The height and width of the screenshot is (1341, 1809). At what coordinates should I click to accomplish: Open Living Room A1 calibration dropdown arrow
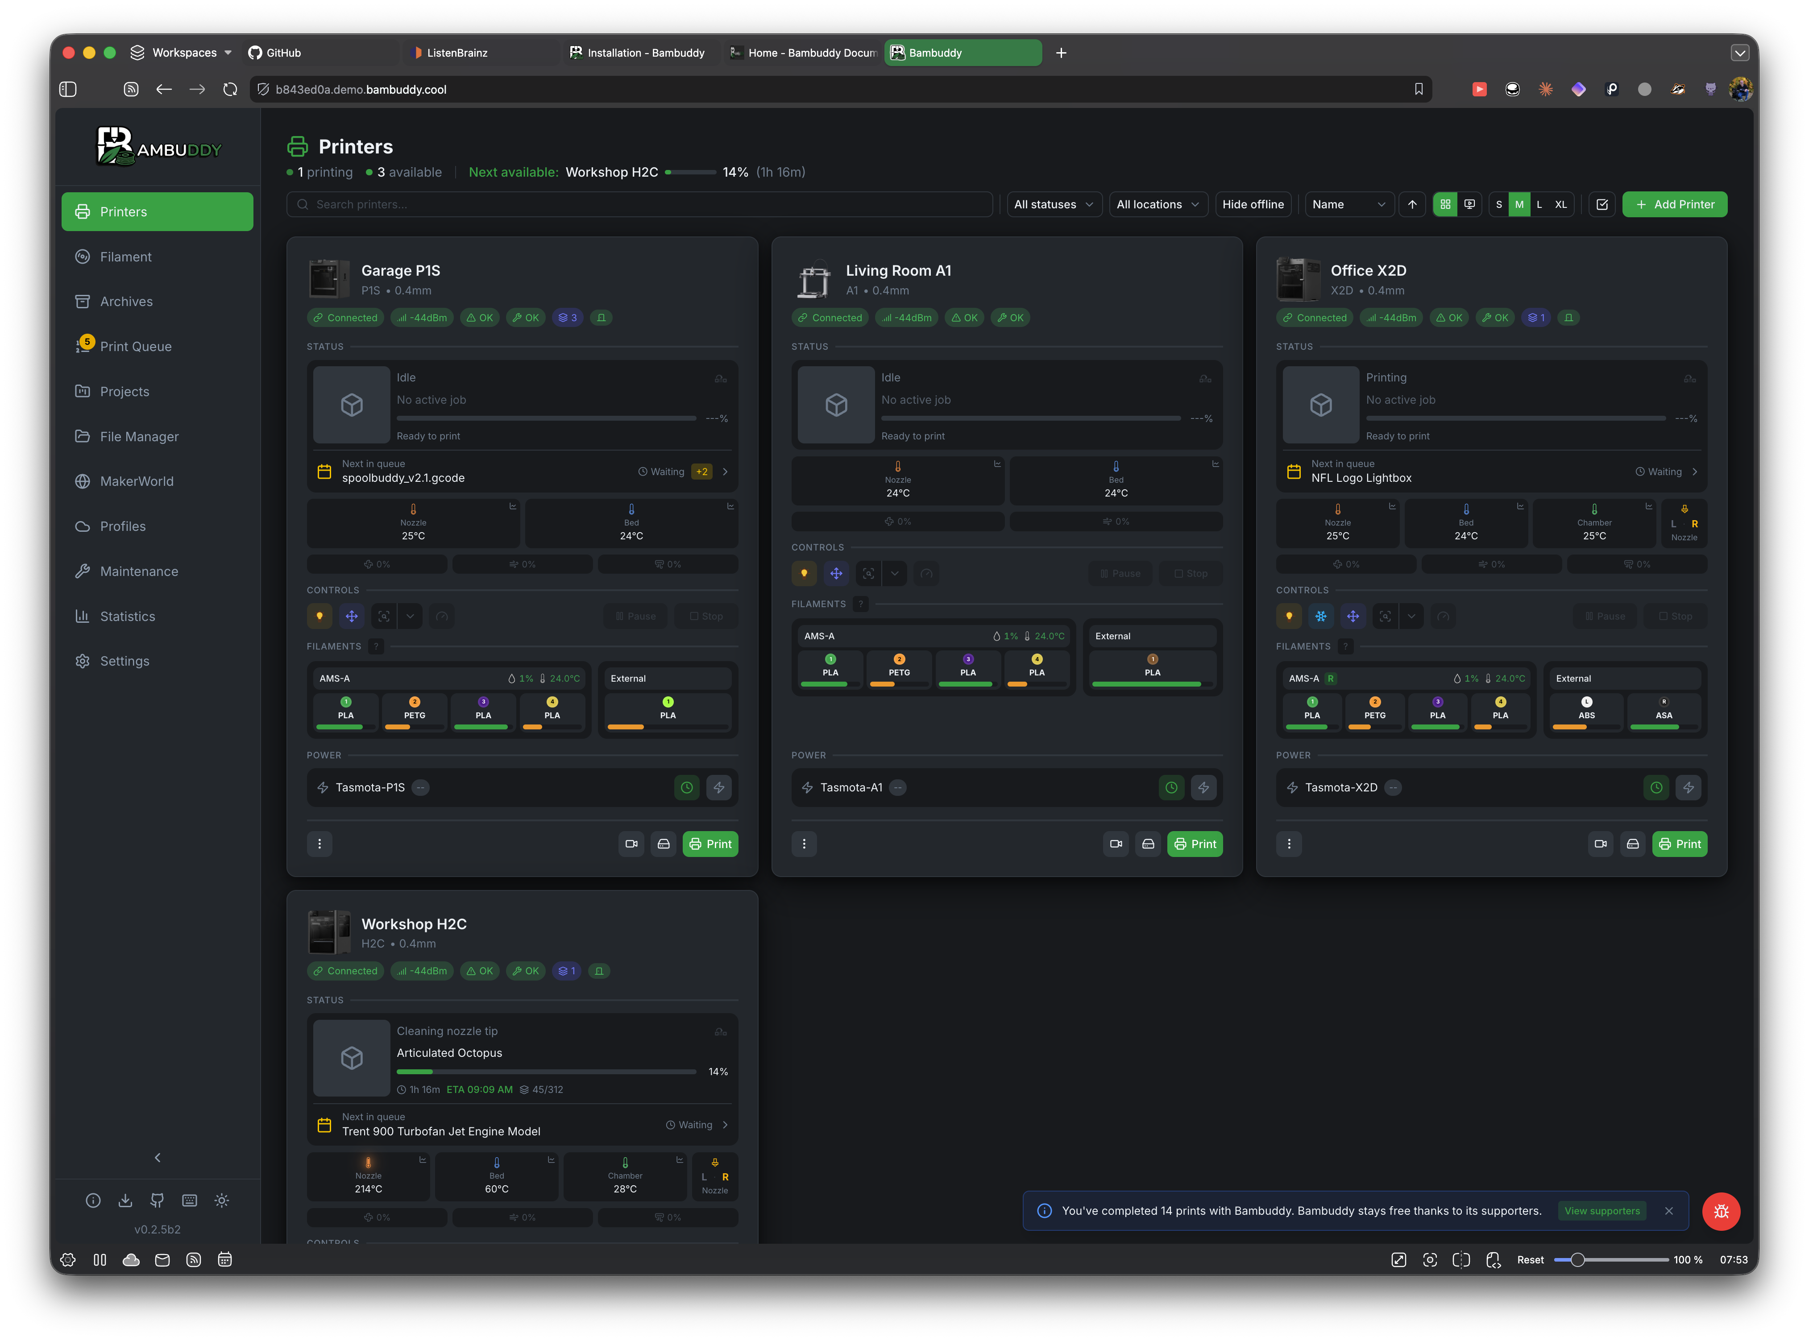[x=895, y=574]
